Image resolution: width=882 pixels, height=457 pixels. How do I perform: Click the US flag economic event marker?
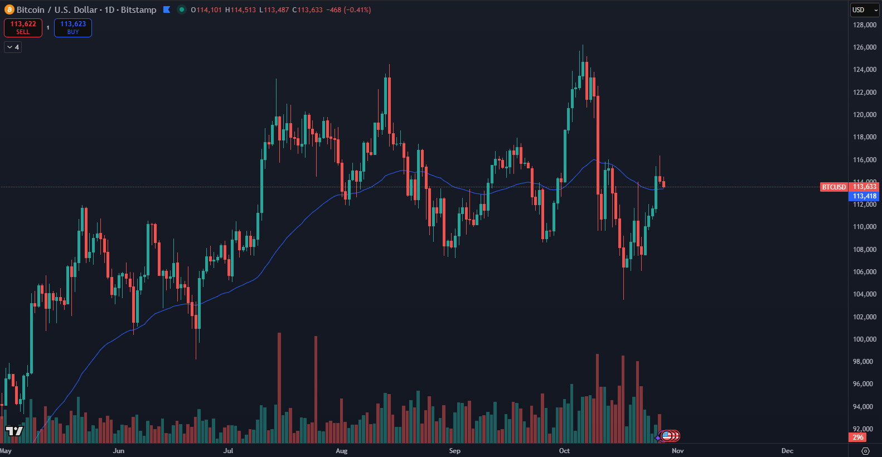[x=667, y=436]
